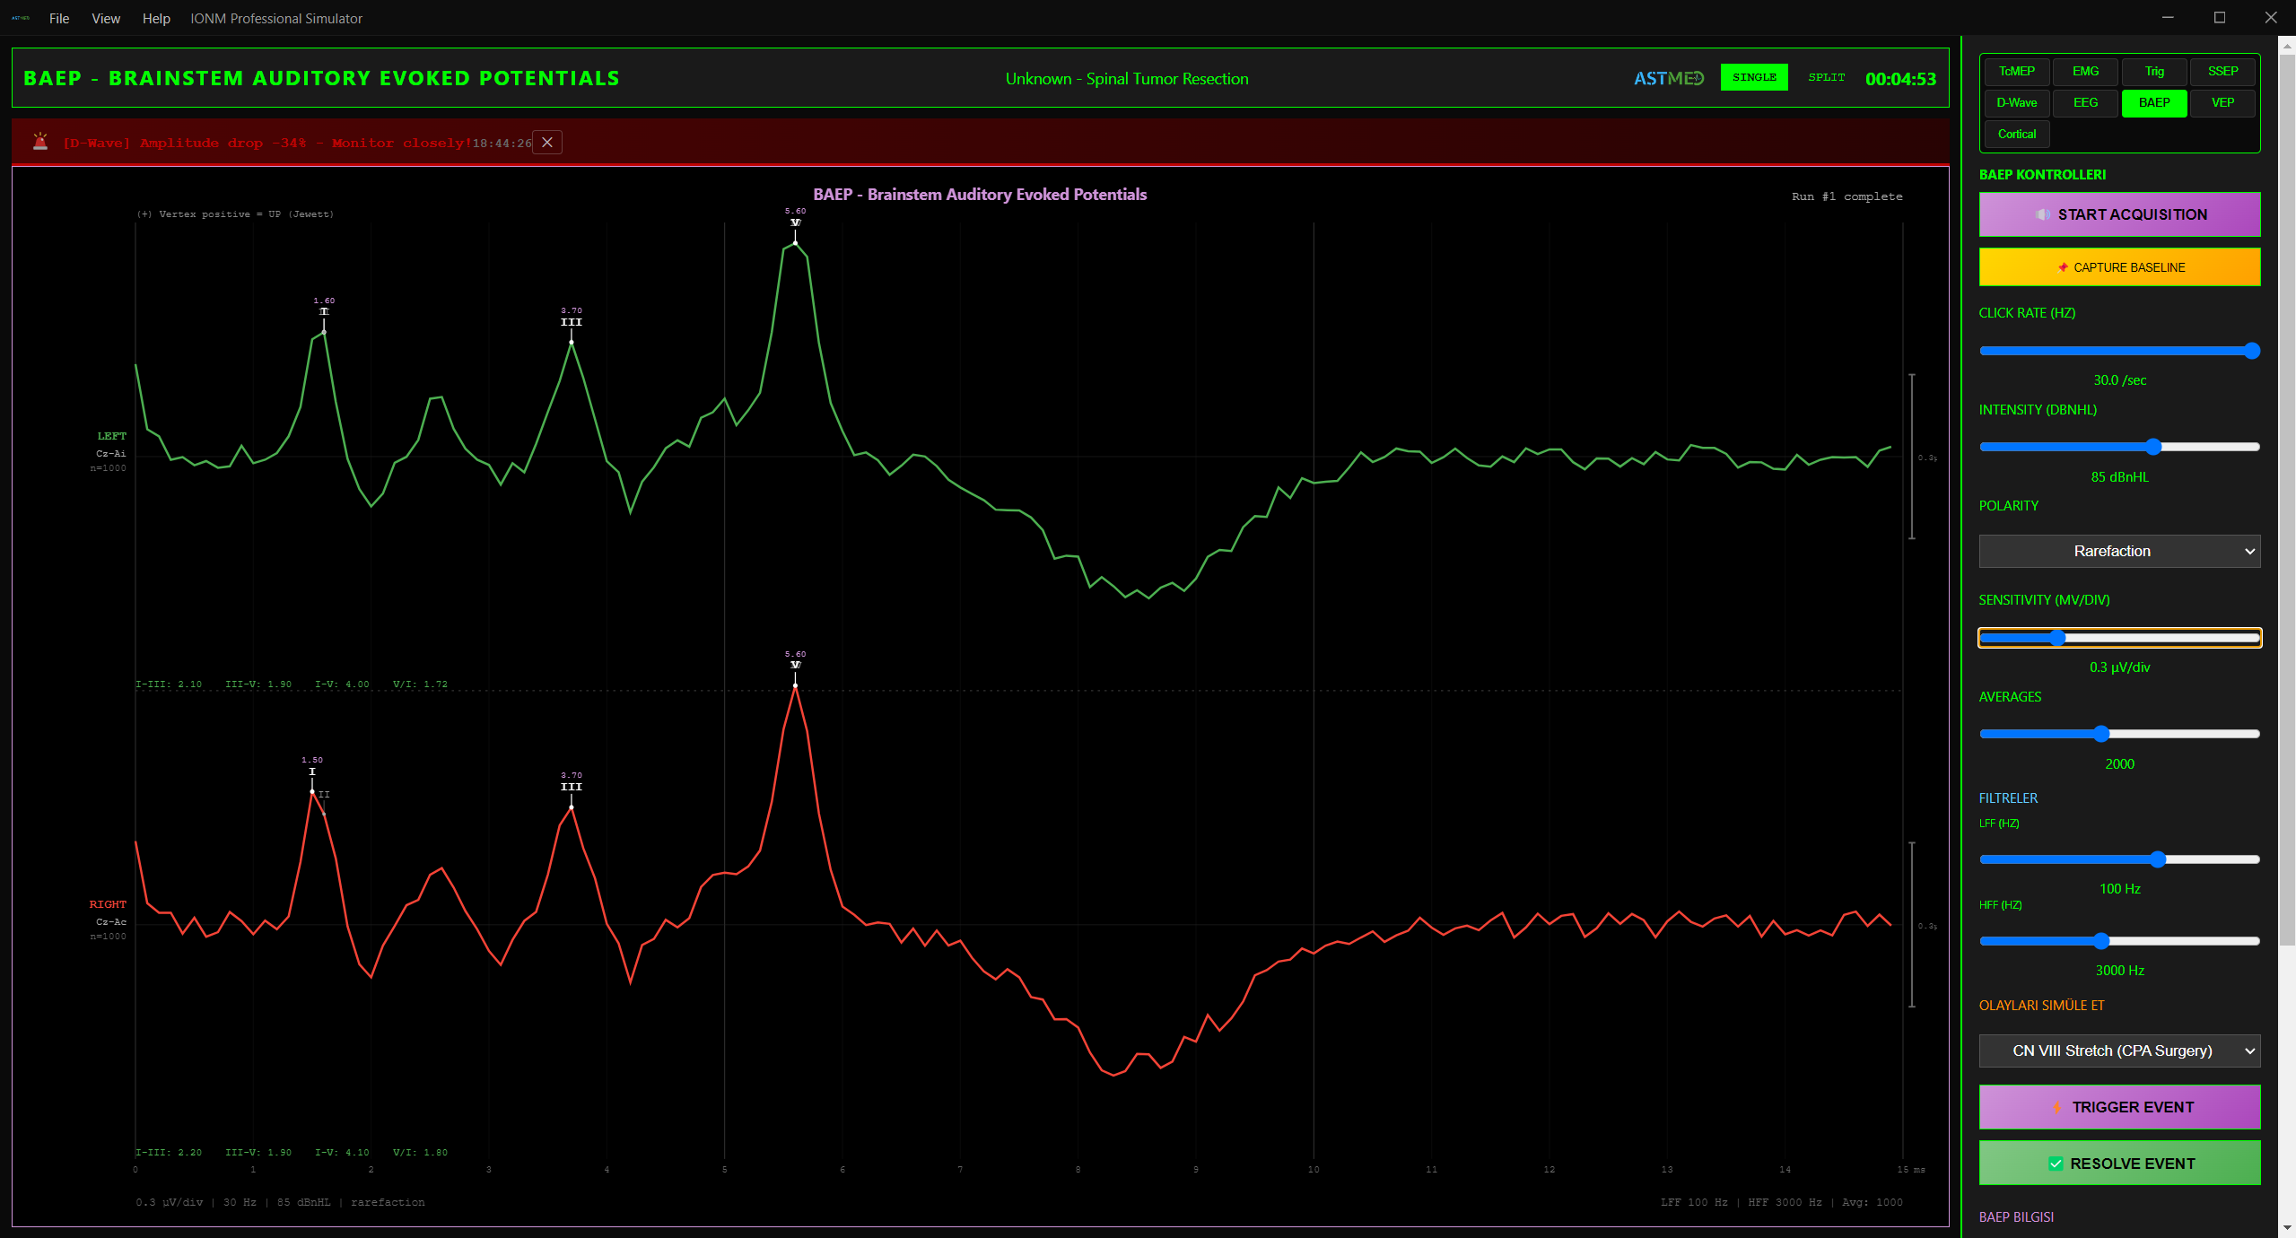Click the CAPTURE BASELINE button
Image resolution: width=2296 pixels, height=1238 pixels.
[x=2118, y=267]
